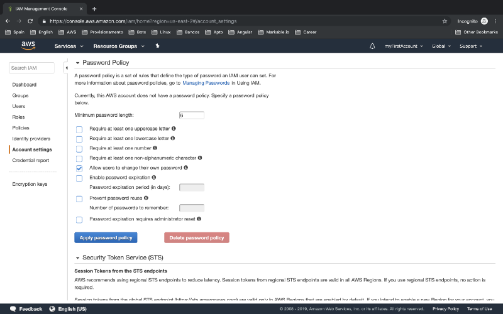The image size is (503, 314).
Task: Click the 'Delete password policy' button
Action: tap(197, 238)
